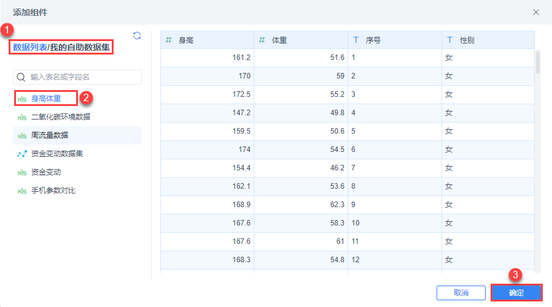
Task: Click 我的自助数据集 breadcrumb text
Action: click(80, 47)
